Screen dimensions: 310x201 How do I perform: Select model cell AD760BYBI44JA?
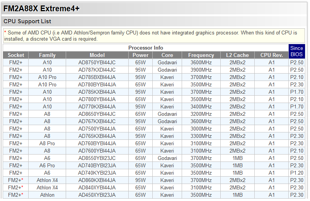97,143
